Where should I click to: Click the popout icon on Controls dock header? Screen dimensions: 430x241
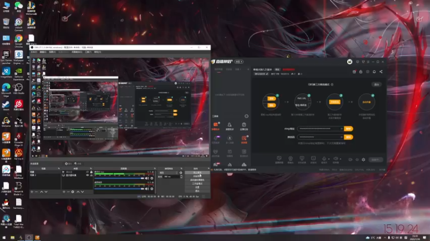click(209, 169)
